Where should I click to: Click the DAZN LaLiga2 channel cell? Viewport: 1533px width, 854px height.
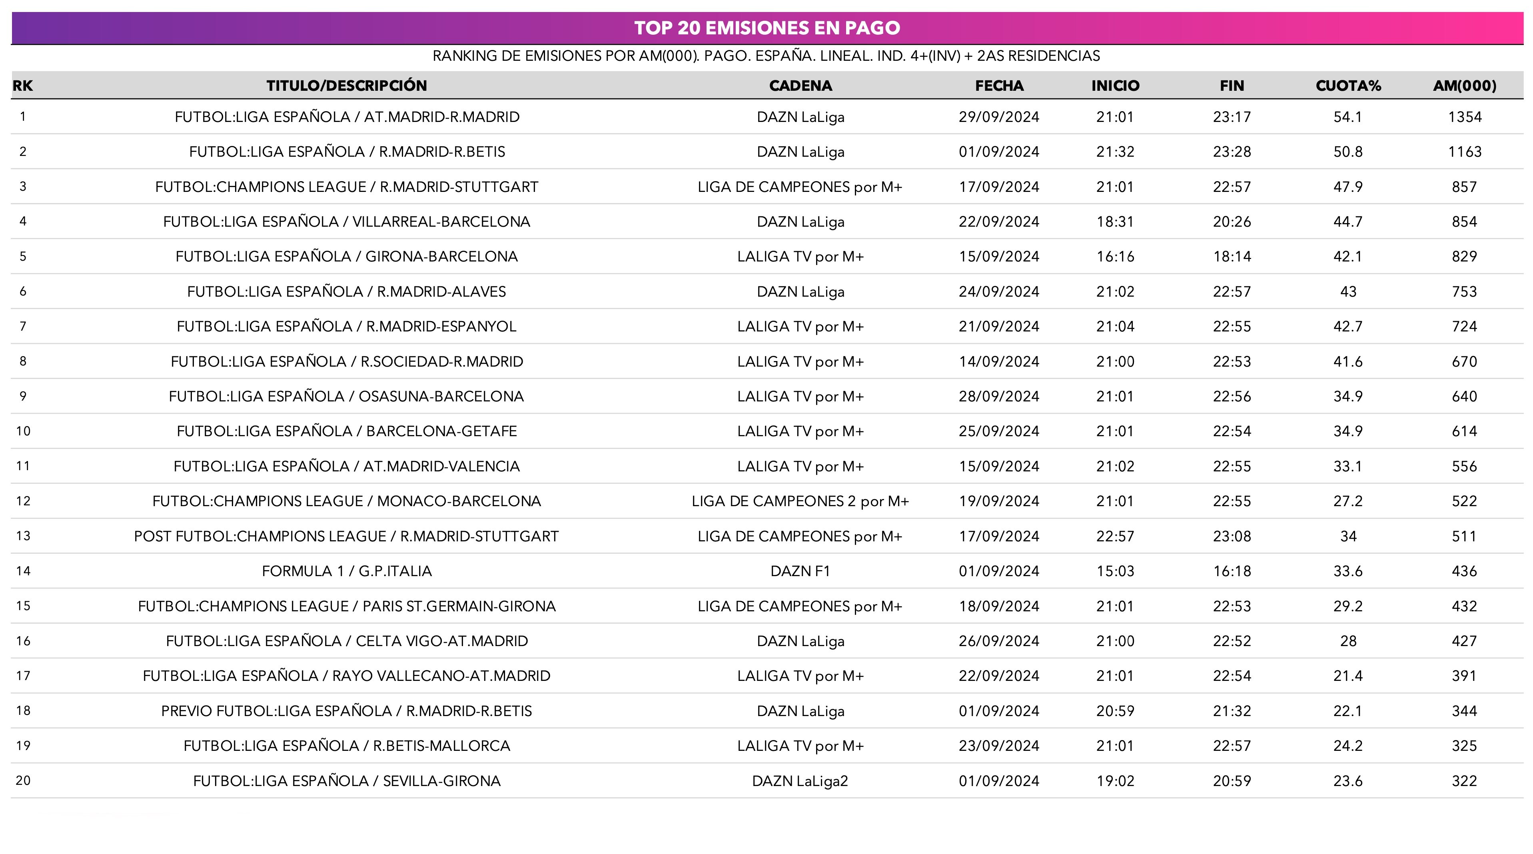click(x=800, y=781)
